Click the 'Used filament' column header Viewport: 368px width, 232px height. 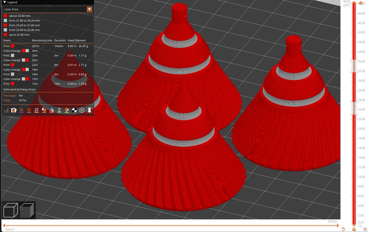[x=77, y=40]
